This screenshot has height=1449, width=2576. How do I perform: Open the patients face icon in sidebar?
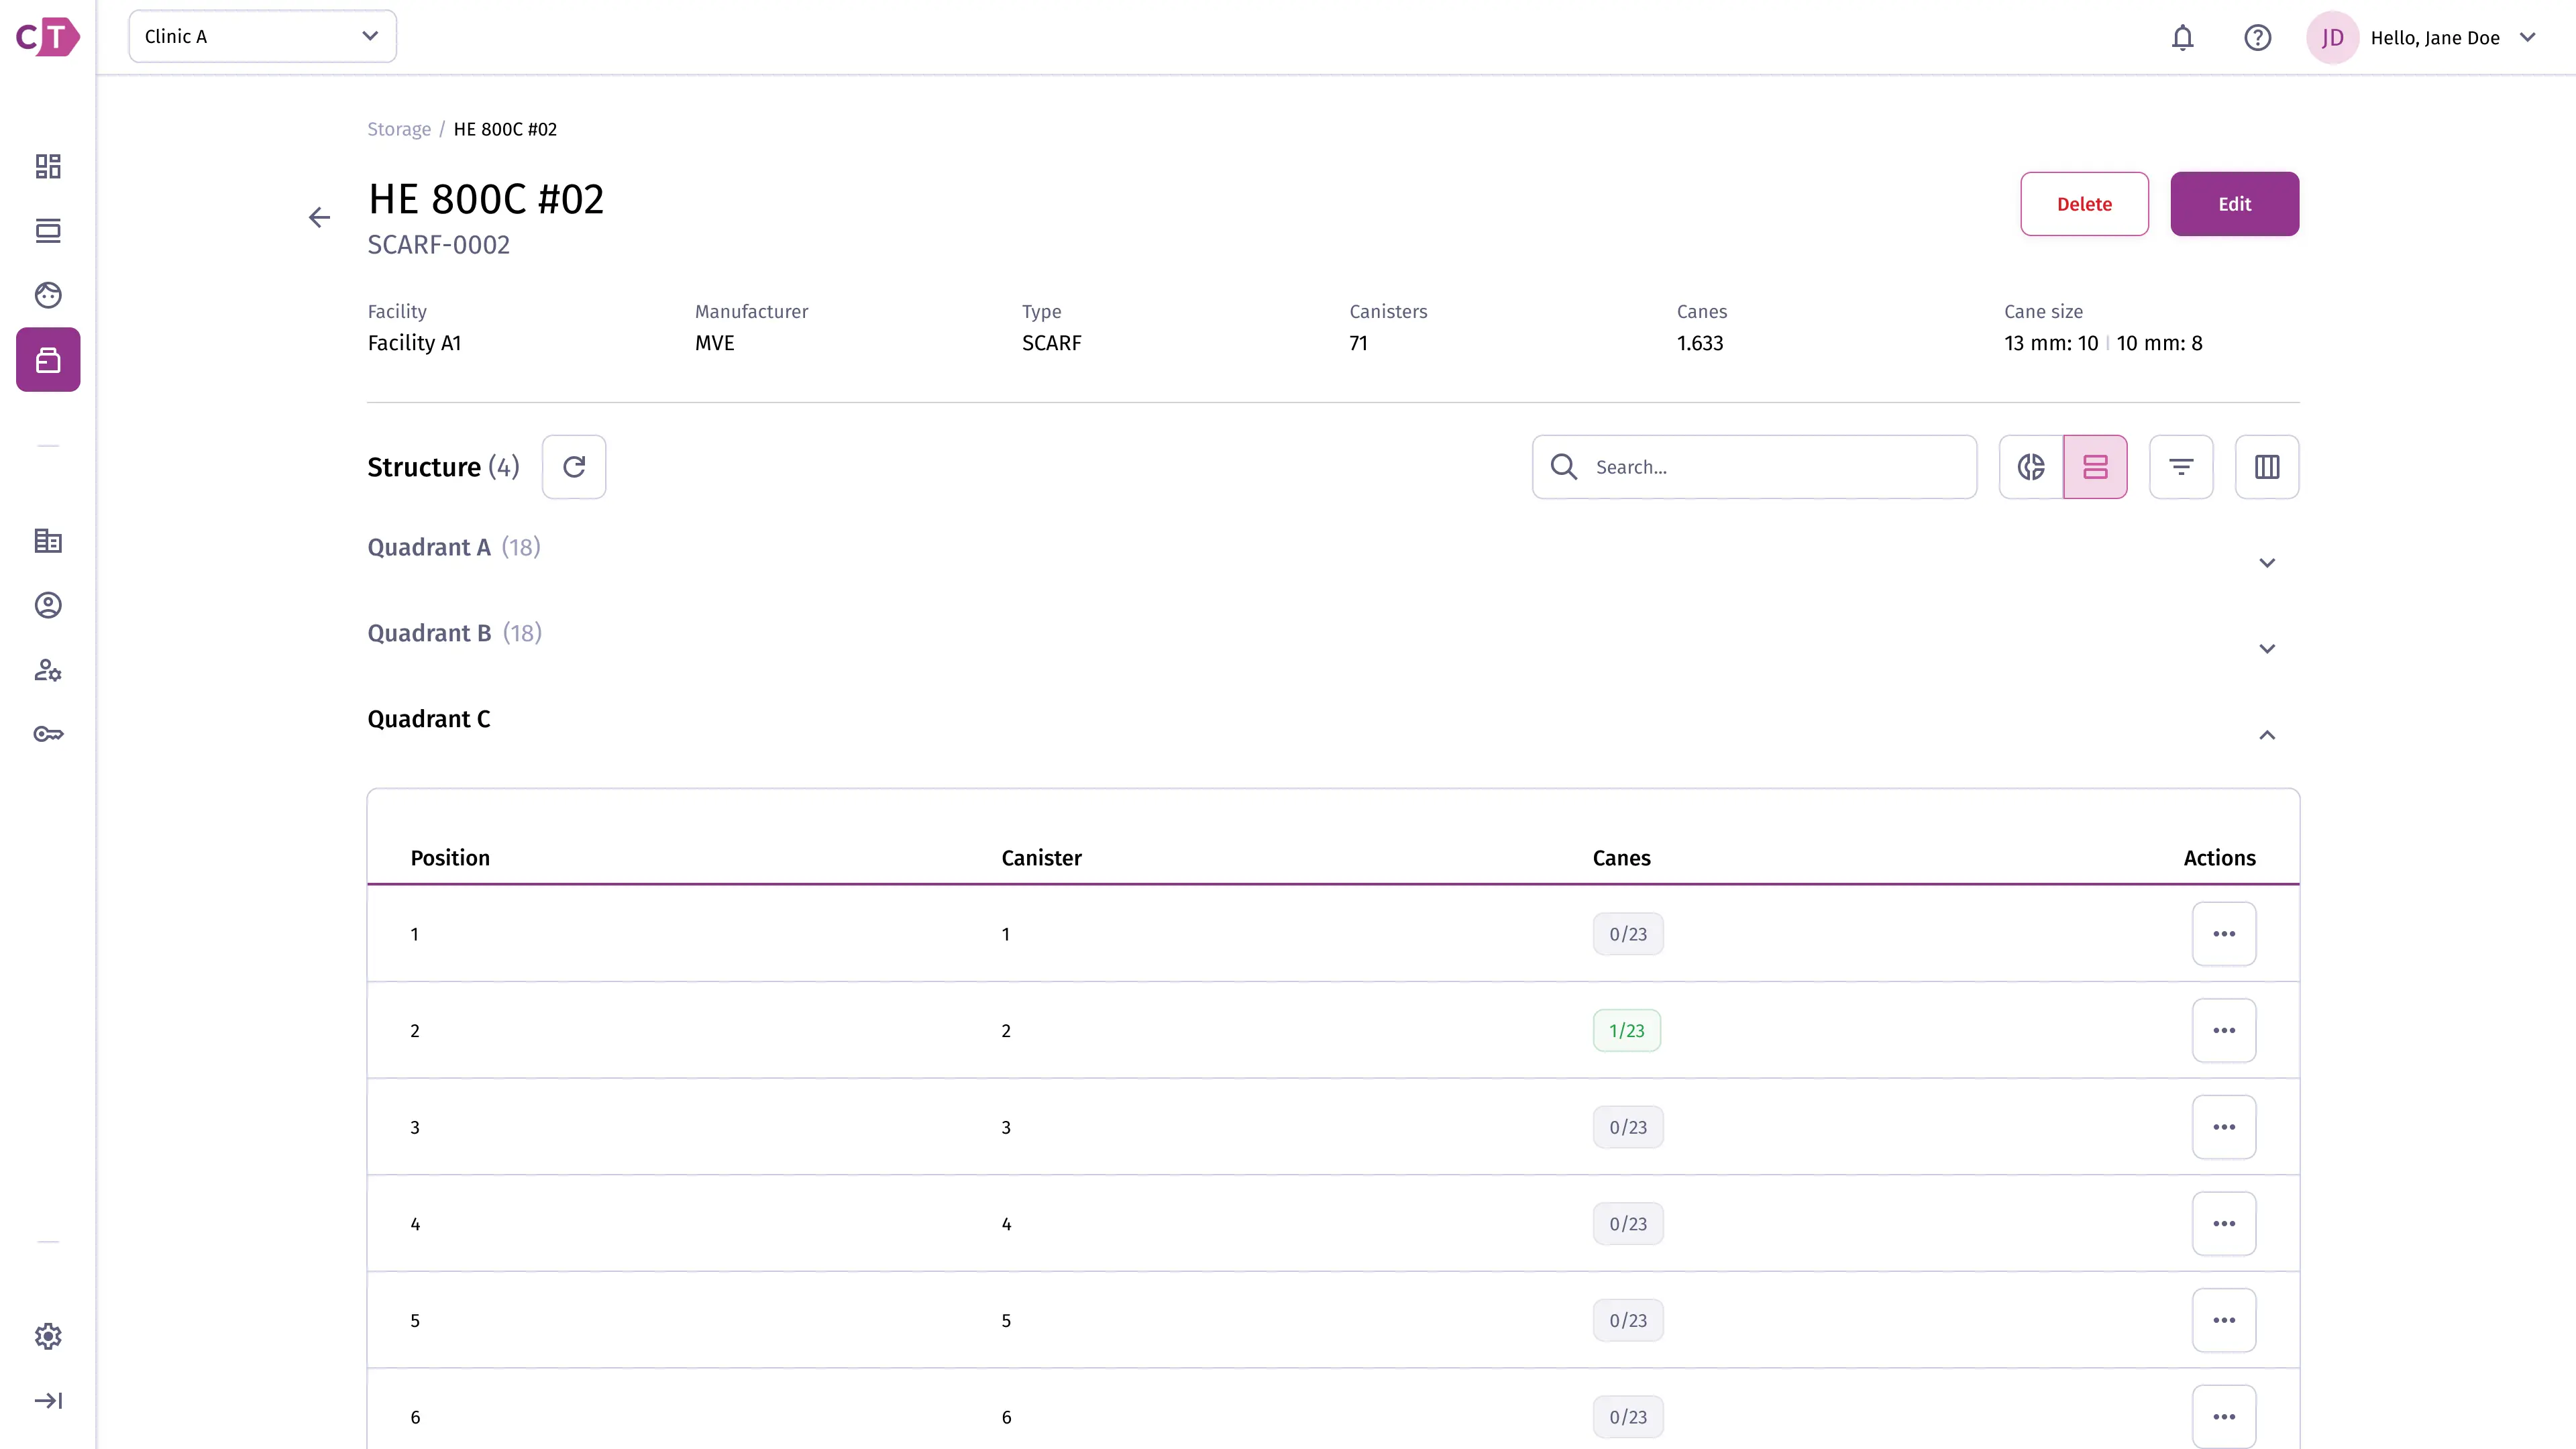(x=48, y=295)
